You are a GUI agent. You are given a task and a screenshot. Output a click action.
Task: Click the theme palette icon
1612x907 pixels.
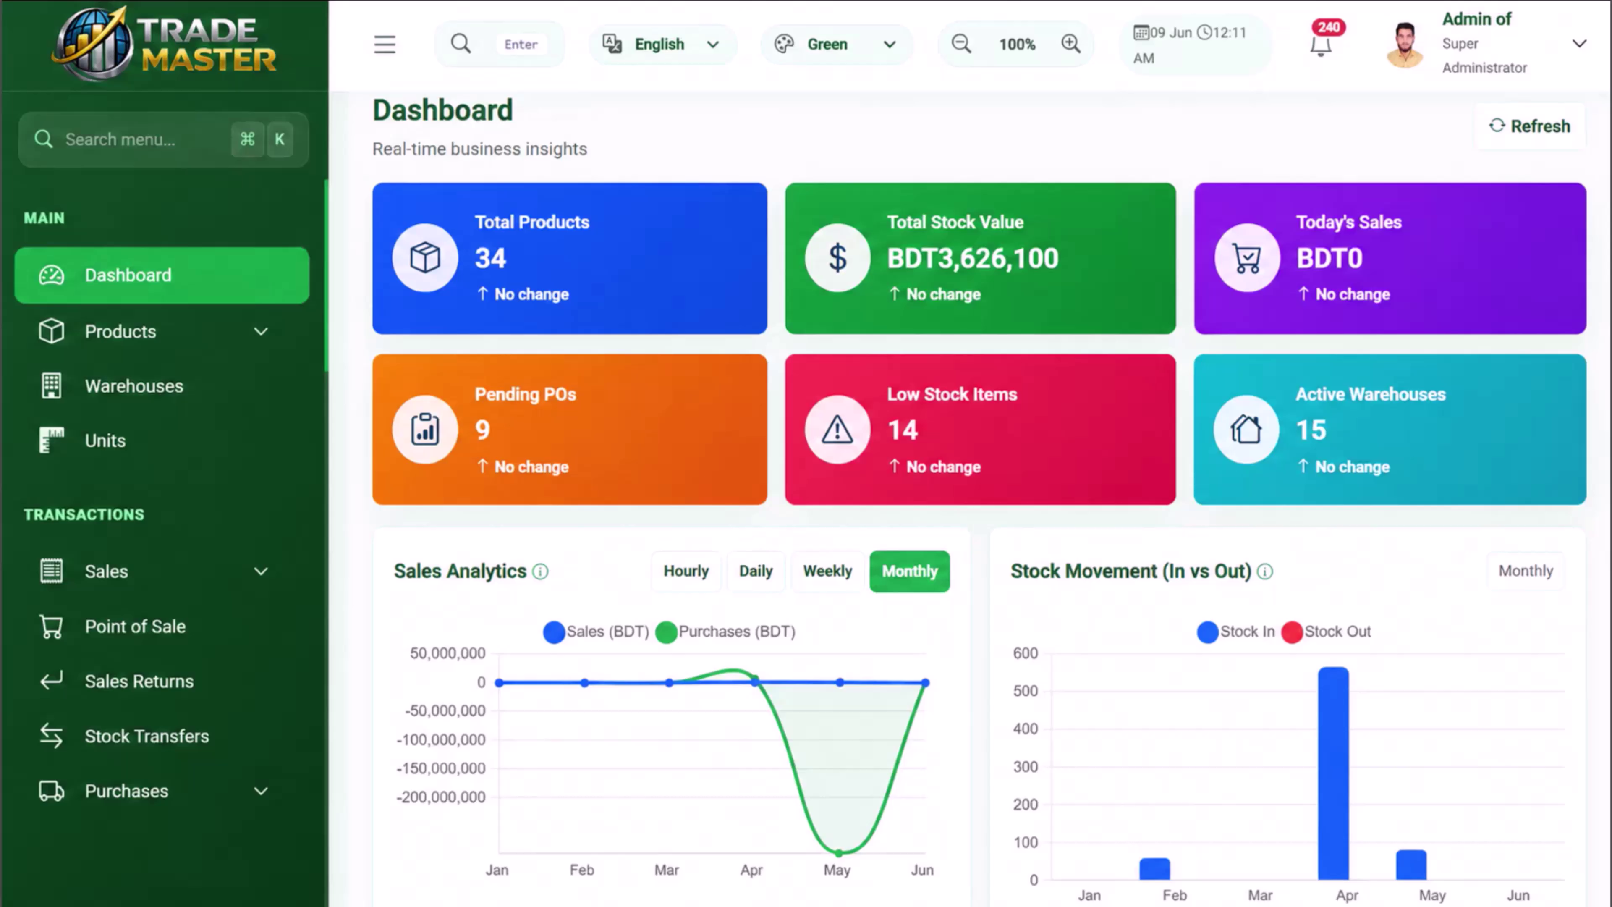[783, 44]
